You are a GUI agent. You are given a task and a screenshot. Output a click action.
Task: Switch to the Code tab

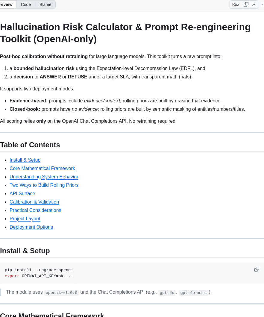[x=26, y=4]
